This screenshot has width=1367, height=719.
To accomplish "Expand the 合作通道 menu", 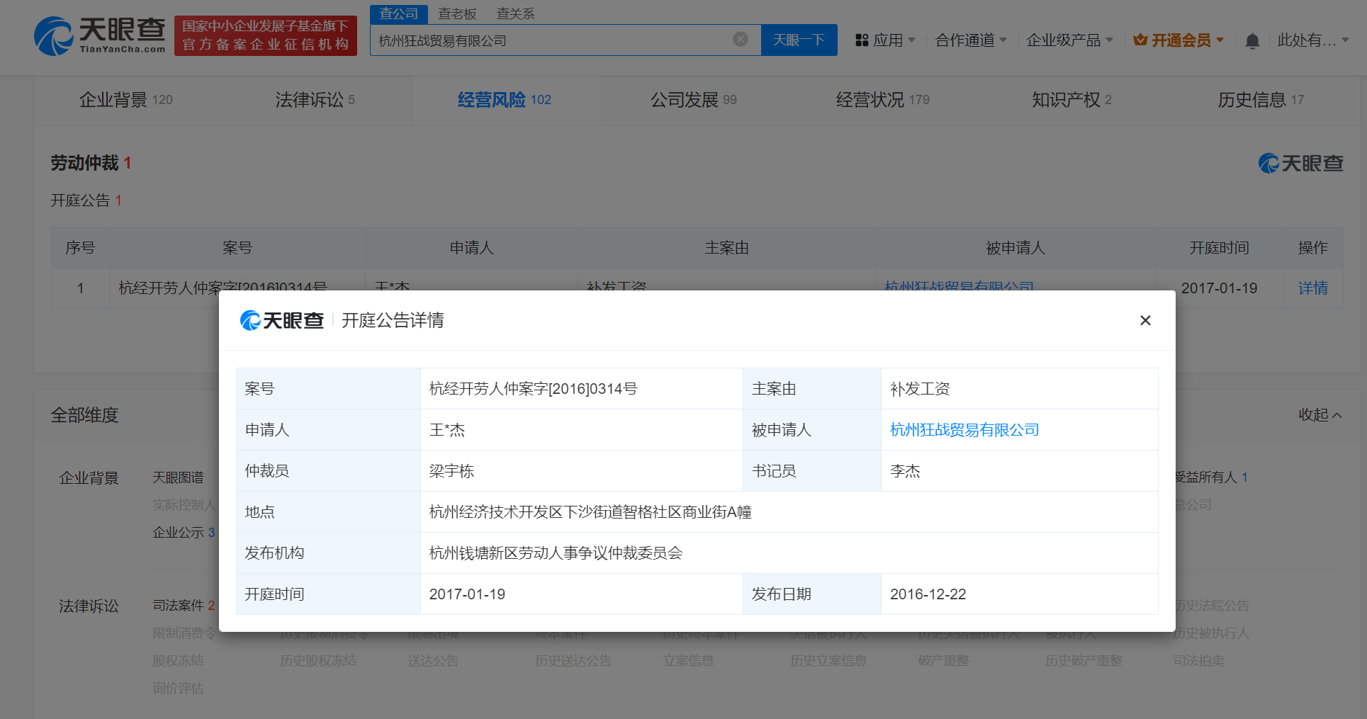I will (971, 40).
